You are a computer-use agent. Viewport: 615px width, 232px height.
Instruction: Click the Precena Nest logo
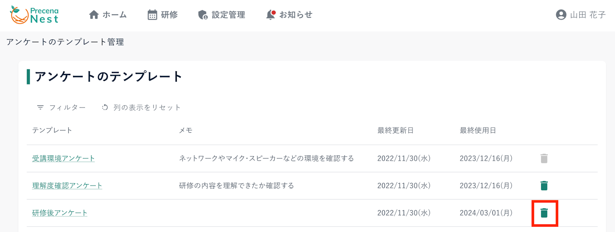tap(35, 15)
